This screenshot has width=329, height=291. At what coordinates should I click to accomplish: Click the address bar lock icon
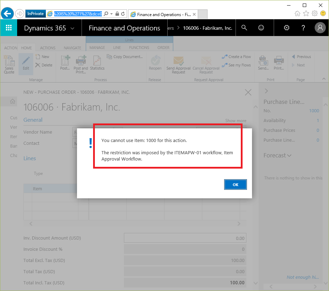click(117, 14)
